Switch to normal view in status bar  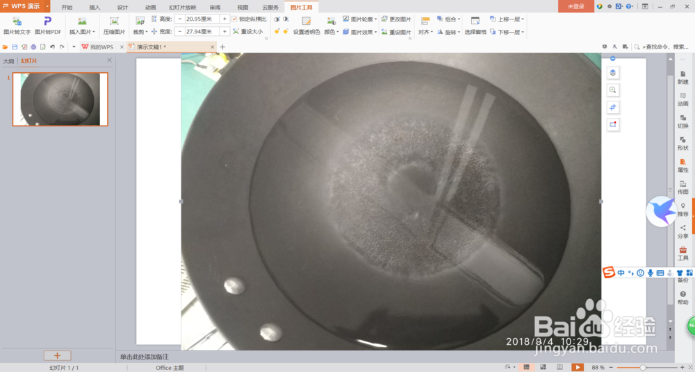click(527, 367)
